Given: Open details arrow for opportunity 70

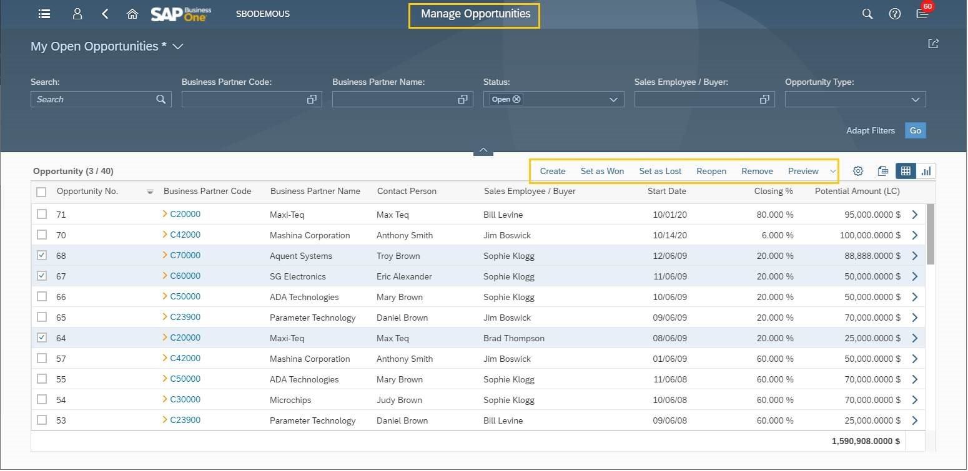Looking at the screenshot, I should pyautogui.click(x=915, y=235).
